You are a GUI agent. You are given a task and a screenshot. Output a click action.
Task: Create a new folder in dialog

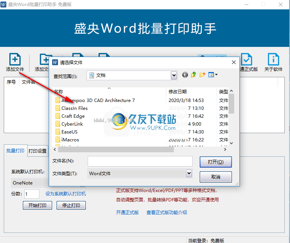click(x=202, y=75)
